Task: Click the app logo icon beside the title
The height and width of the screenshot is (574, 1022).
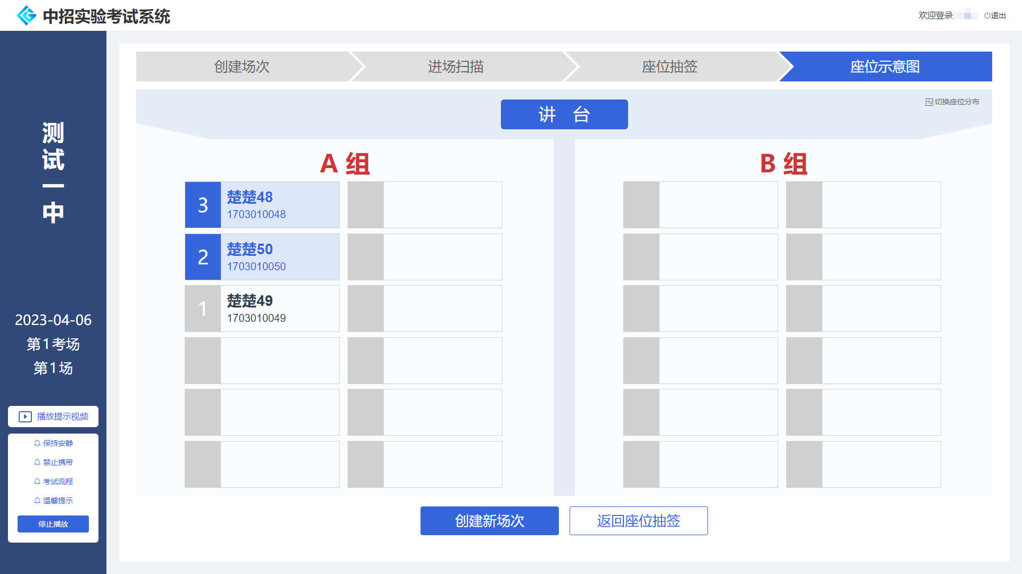Action: point(27,16)
